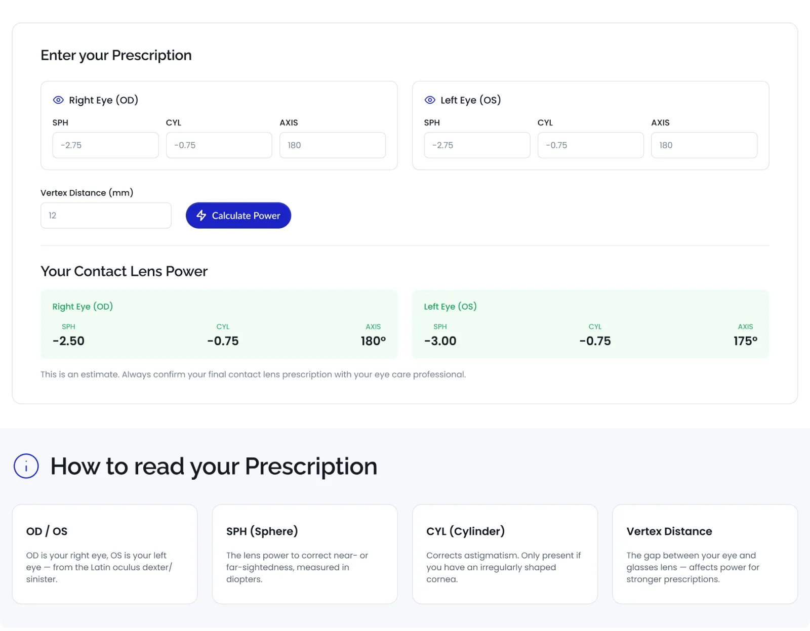Select the Right Eye result SPH value -2.50
The height and width of the screenshot is (631, 810).
click(69, 341)
